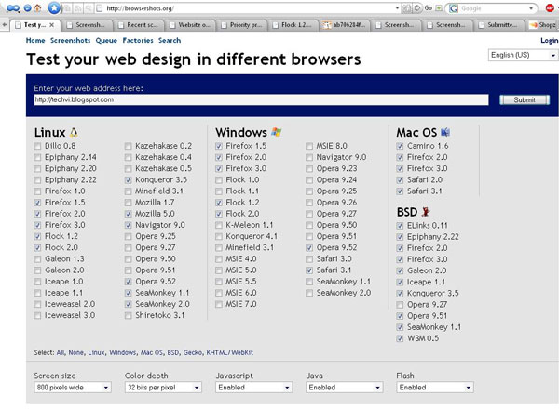Click the page icon left of the URL
Image resolution: width=559 pixels, height=409 pixels.
100,8
